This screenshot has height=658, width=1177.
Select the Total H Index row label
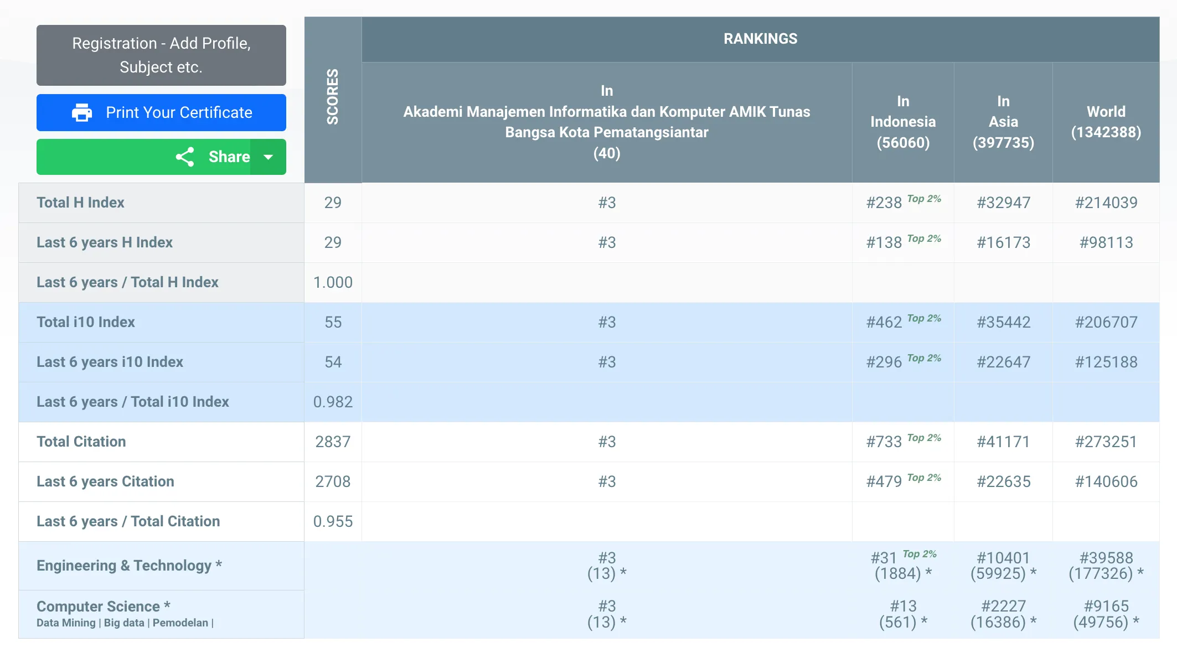(x=81, y=203)
